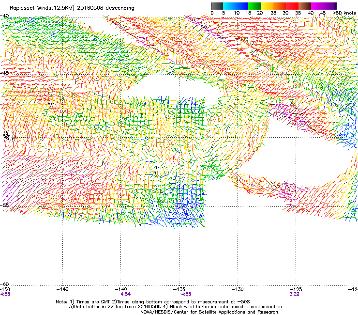Click the '-125' longitude label
Image resolution: width=358 pixels, height=315 pixels.
296,289
